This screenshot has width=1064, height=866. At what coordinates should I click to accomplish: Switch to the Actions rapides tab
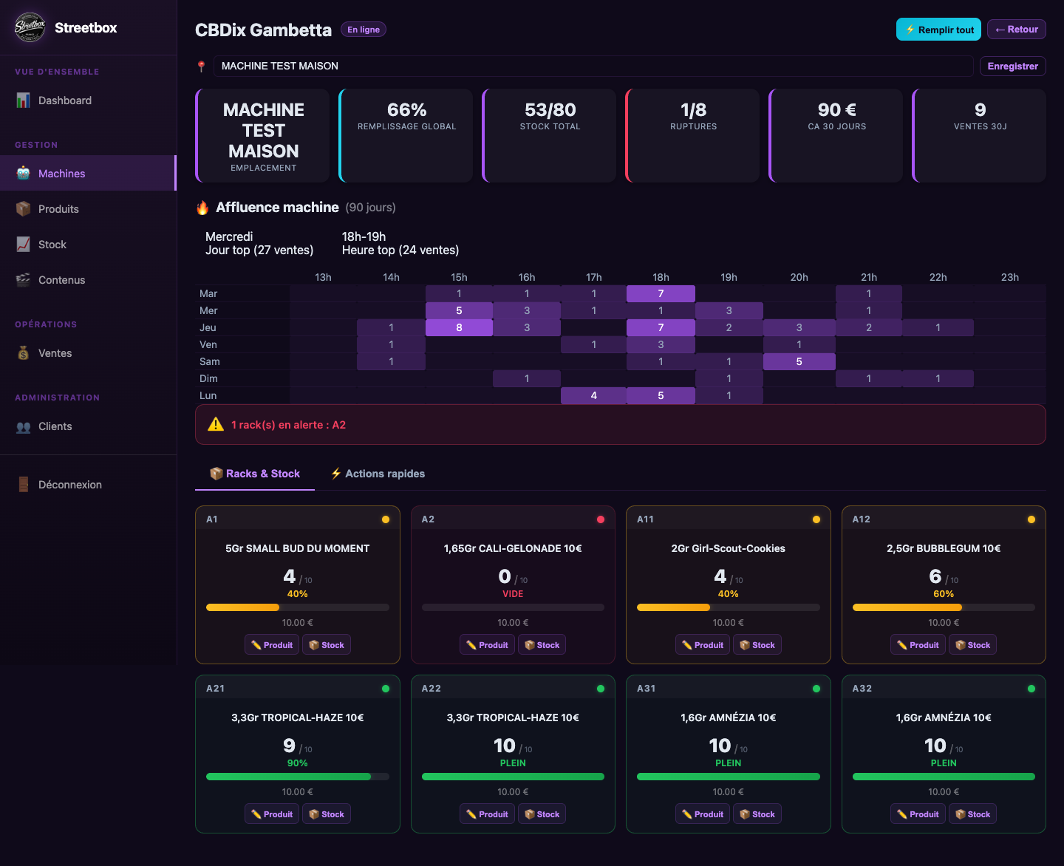click(378, 474)
